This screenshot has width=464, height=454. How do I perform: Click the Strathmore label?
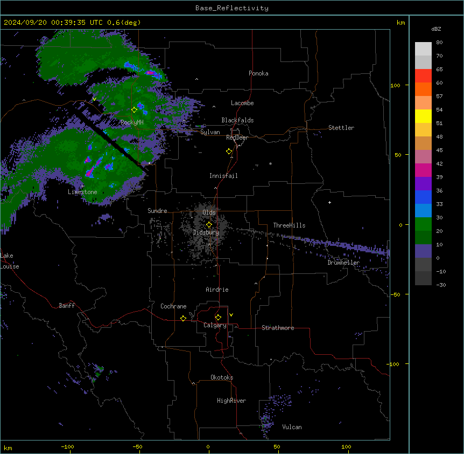click(x=278, y=328)
